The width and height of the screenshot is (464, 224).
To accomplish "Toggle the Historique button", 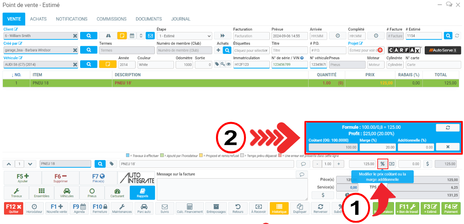I will click(279, 208).
